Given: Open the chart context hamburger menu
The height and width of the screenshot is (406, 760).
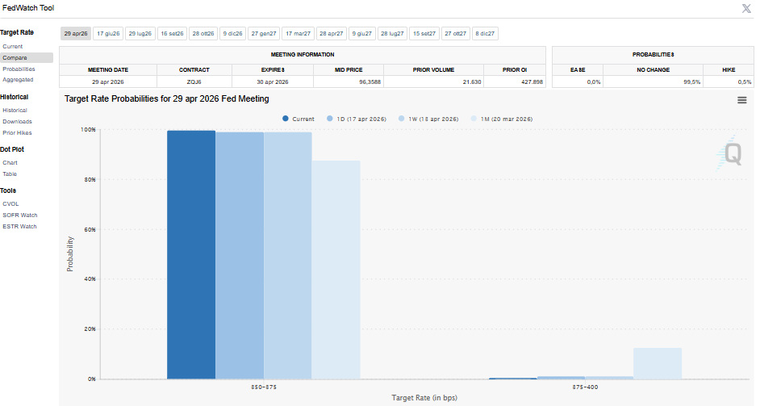Looking at the screenshot, I should 741,99.
